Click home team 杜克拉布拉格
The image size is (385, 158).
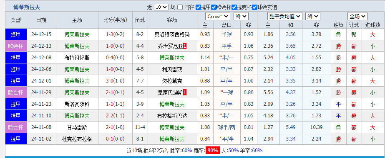pyautogui.click(x=77, y=139)
